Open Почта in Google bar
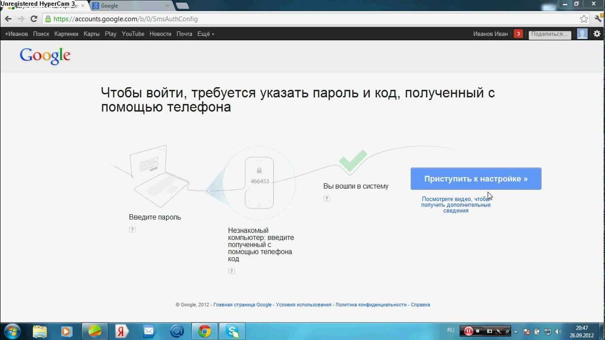Screen dimensions: 605x340 (184, 34)
